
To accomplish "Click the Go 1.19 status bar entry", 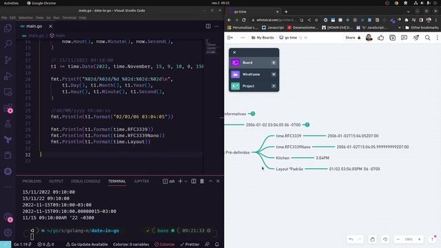I will click(22, 245).
